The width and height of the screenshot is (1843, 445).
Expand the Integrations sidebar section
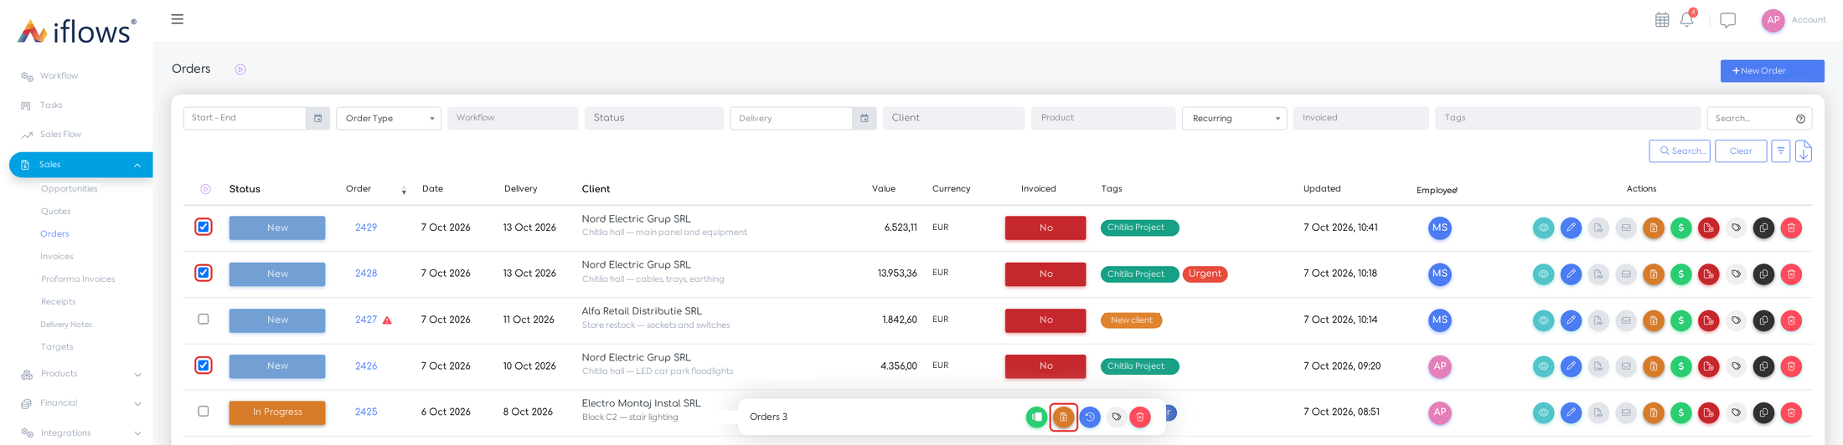[137, 433]
